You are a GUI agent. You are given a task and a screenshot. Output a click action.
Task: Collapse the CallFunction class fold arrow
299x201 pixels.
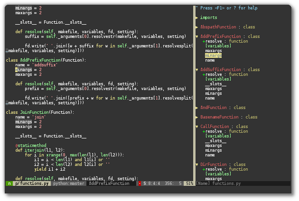click(x=197, y=127)
